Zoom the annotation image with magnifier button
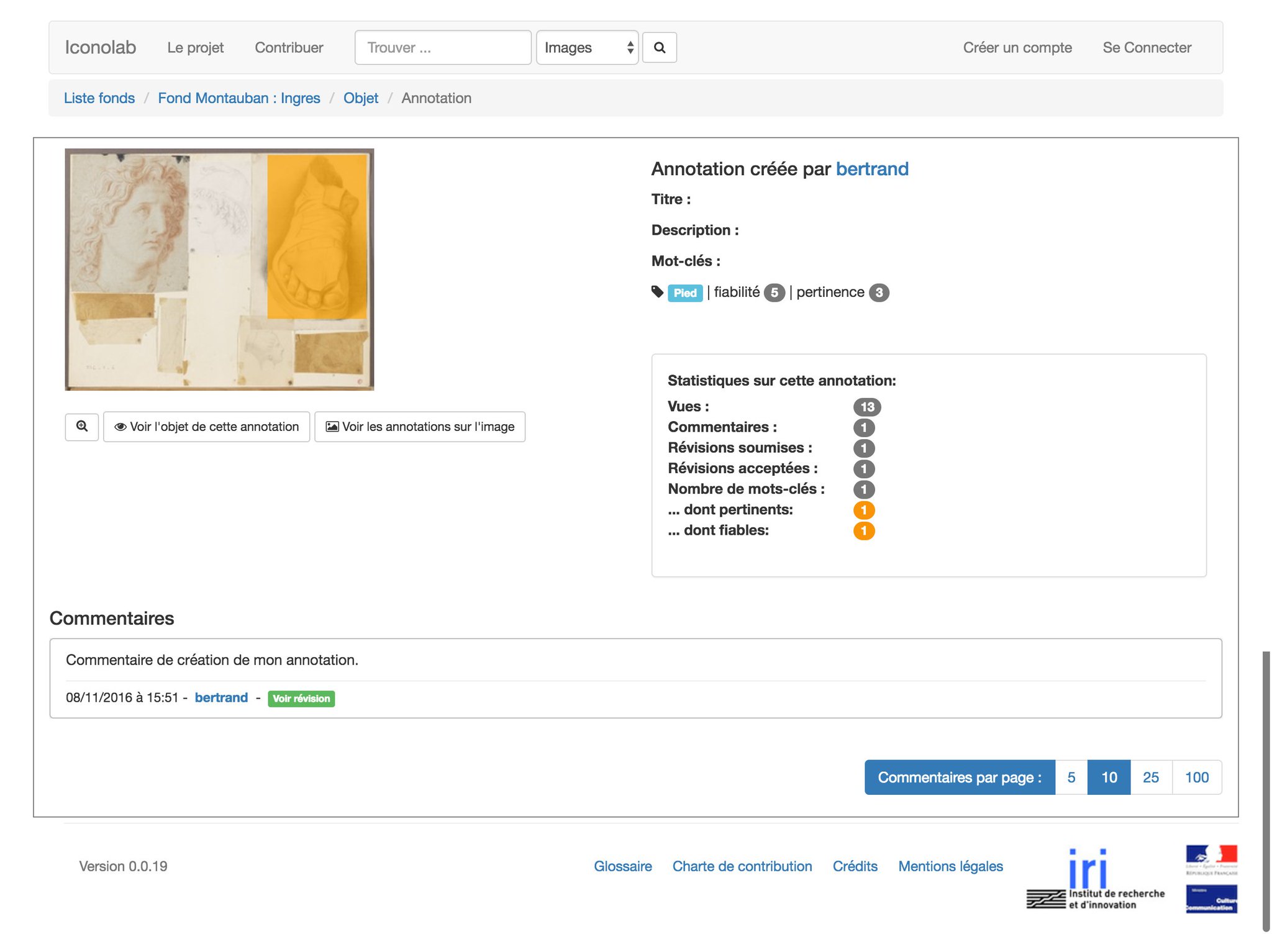The width and height of the screenshot is (1272, 934). pyautogui.click(x=82, y=427)
